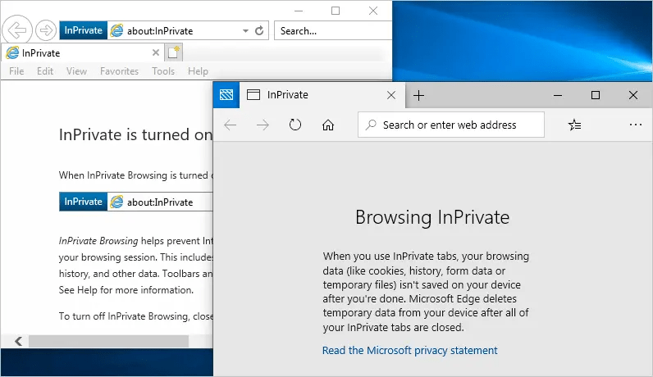The height and width of the screenshot is (377, 653).
Task: Go to Home page in Edge
Action: pyautogui.click(x=328, y=125)
